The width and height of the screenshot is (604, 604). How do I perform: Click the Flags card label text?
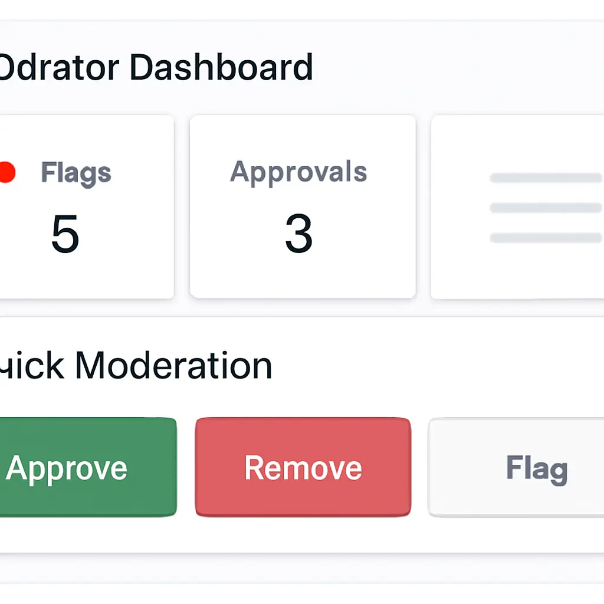pyautogui.click(x=75, y=172)
